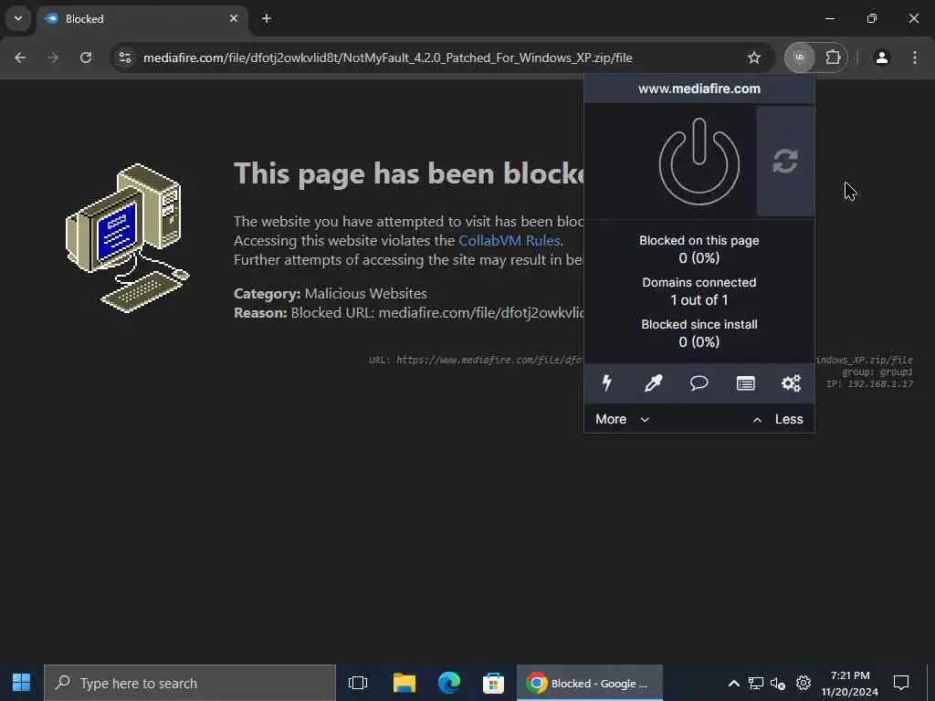This screenshot has width=935, height=701.
Task: Go forward in browser history
Action: [53, 58]
